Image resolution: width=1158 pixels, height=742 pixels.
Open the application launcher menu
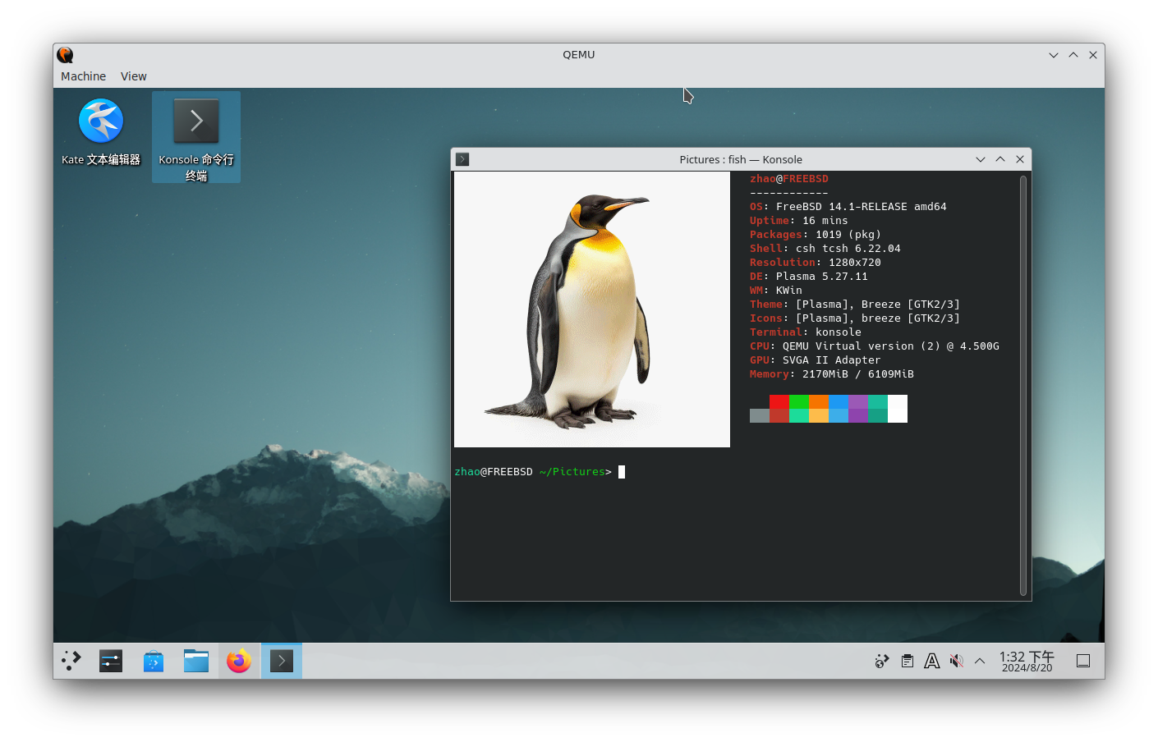[x=71, y=661]
